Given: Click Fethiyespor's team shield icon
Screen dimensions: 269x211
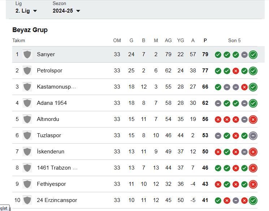Looking at the screenshot, I should tap(27, 184).
